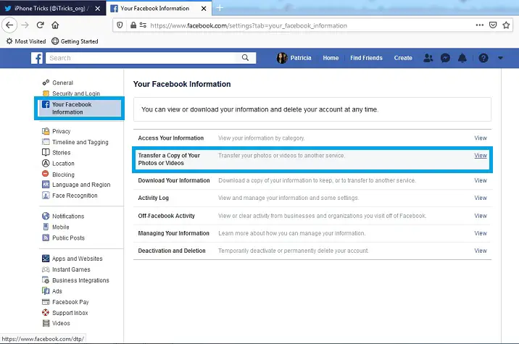
Task: Open Apps and Websites settings
Action: pyautogui.click(x=77, y=259)
